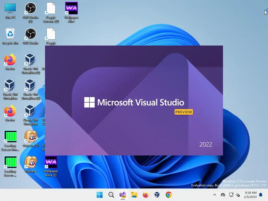This screenshot has height=201, width=268.
Task: Click the OBS Studio desktop shortcut
Action: tap(30, 36)
